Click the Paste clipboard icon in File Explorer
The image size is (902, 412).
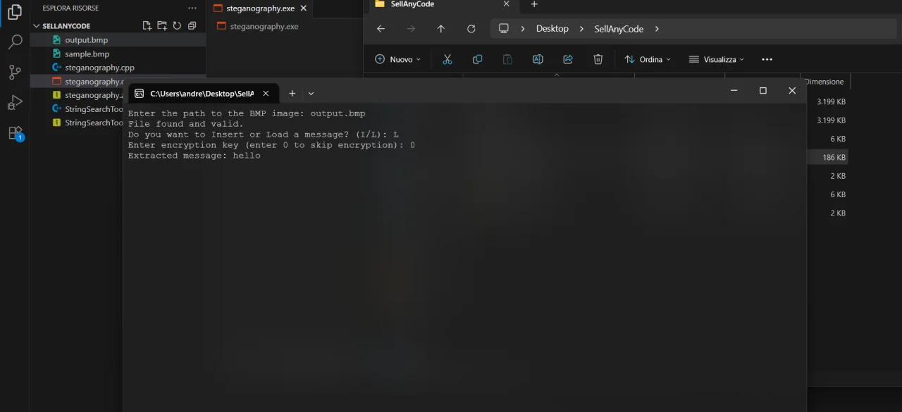507,59
